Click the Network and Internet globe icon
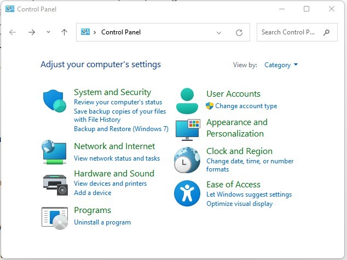347x260 pixels. tap(55, 152)
